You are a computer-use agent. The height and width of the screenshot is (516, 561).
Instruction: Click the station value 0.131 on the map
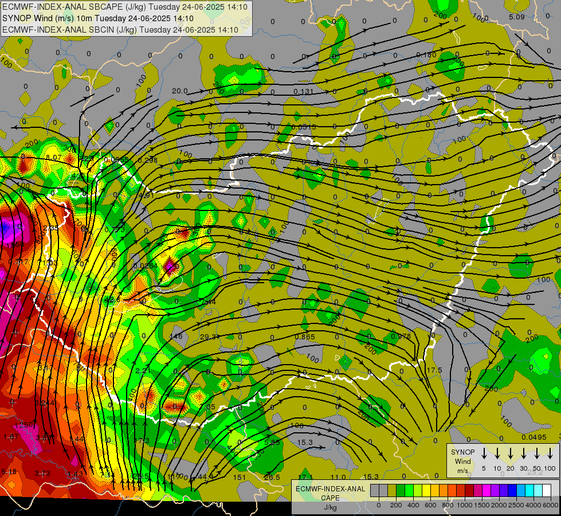303,92
